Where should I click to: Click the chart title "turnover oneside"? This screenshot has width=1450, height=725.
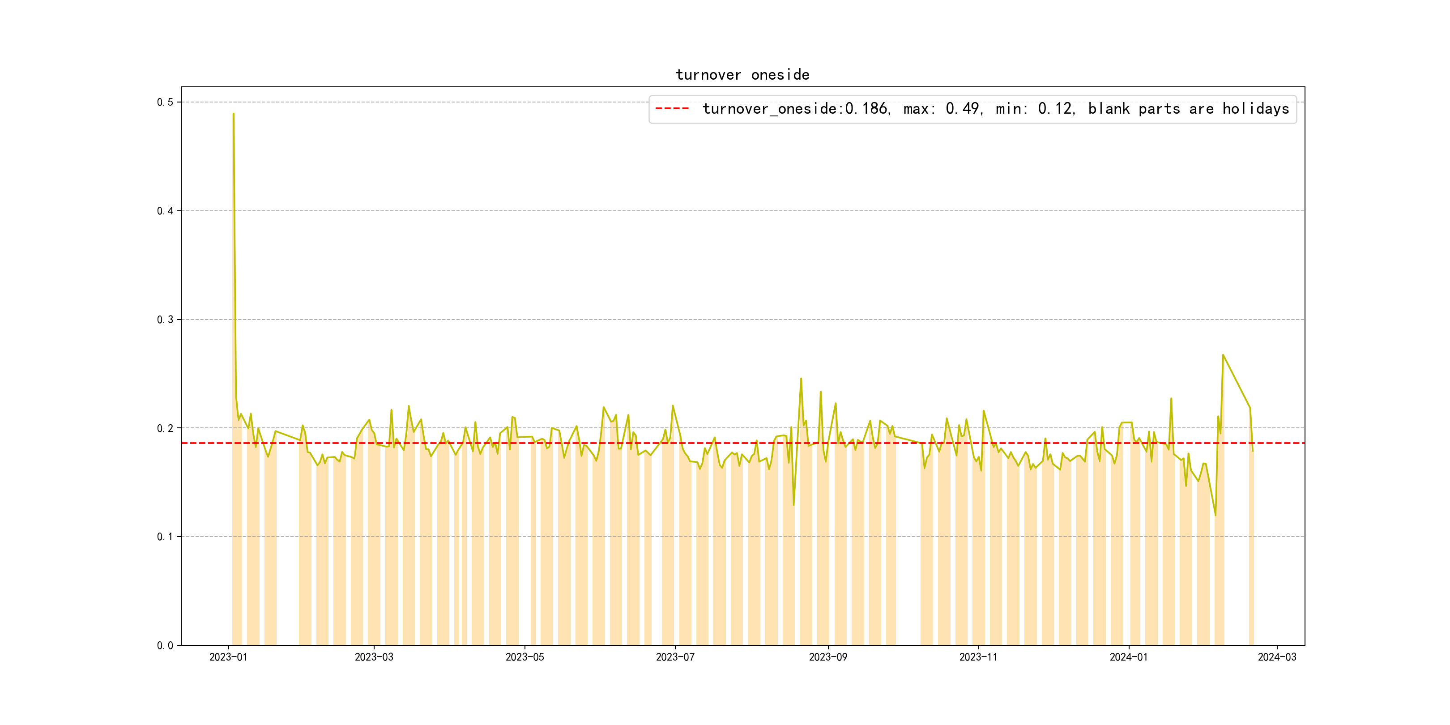(x=742, y=75)
